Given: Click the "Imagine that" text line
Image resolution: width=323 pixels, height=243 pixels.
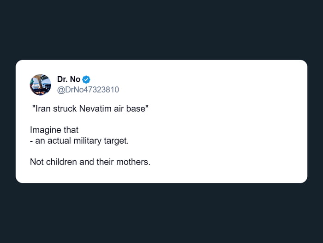Looking at the screenshot, I should (x=54, y=130).
